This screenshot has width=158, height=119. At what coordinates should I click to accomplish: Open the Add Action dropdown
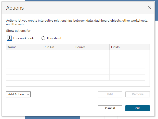pyautogui.click(x=18, y=94)
